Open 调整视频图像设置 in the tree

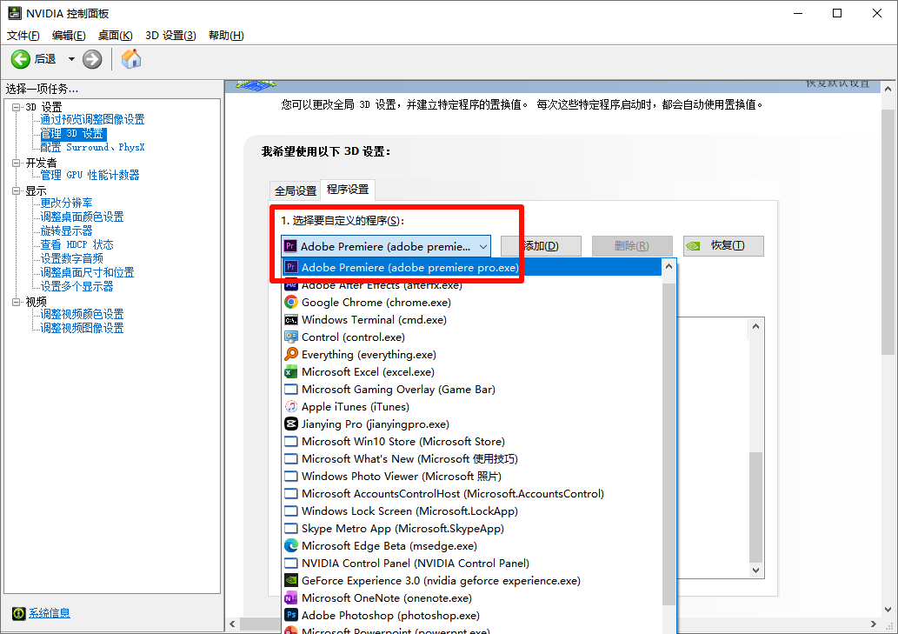coord(82,328)
